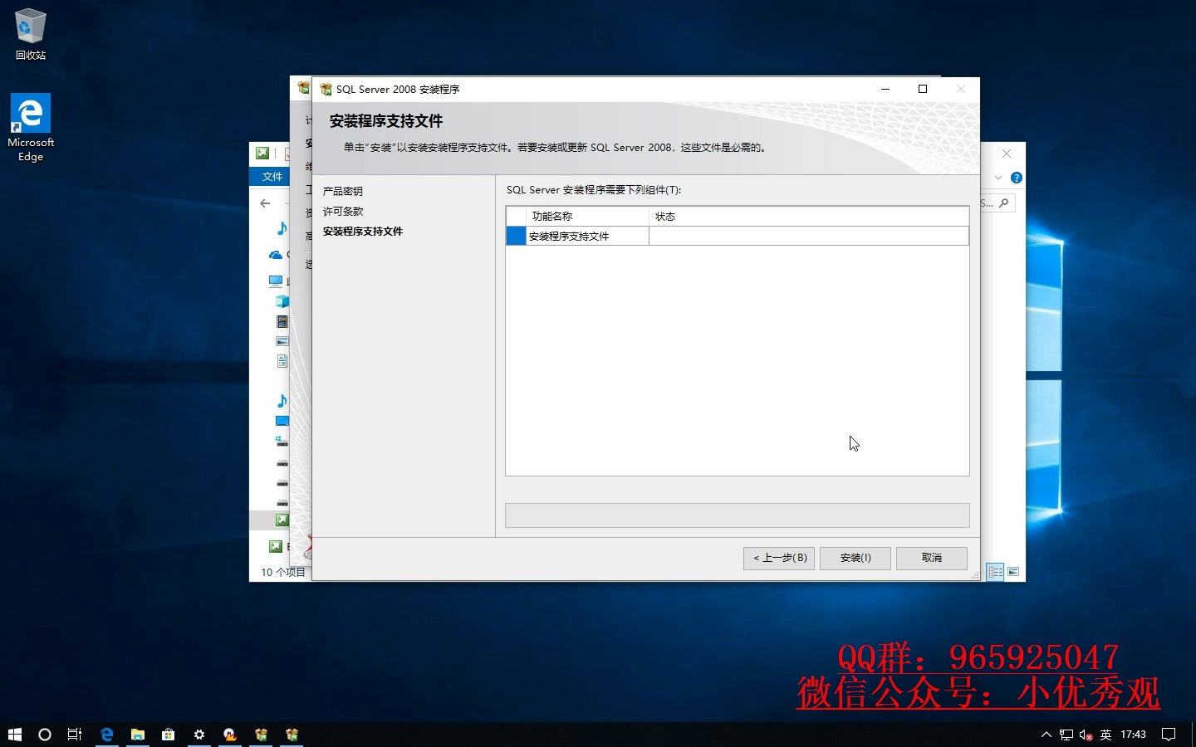Click the 10 个项目 status text
Screen dimensions: 1196x747
(x=283, y=572)
